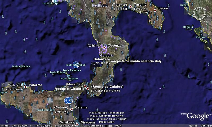The height and width of the screenshot is (127, 212).
Task: Click the Pointer latitude 37°13'33.39" readout
Action: click(20, 126)
